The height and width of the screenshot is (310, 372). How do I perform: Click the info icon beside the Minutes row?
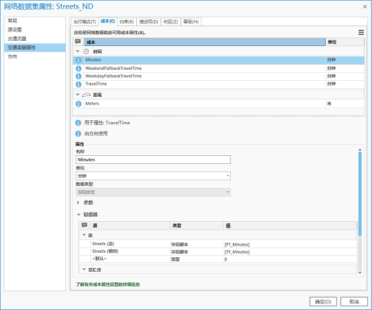coord(78,60)
